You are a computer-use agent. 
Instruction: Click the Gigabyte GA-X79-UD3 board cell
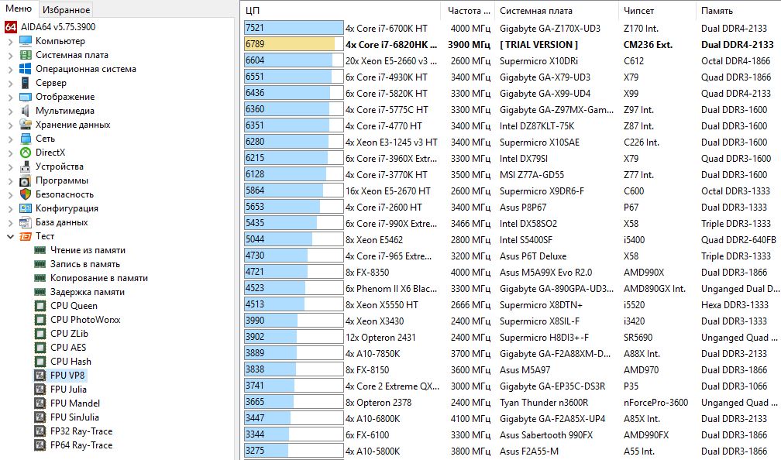pos(545,77)
